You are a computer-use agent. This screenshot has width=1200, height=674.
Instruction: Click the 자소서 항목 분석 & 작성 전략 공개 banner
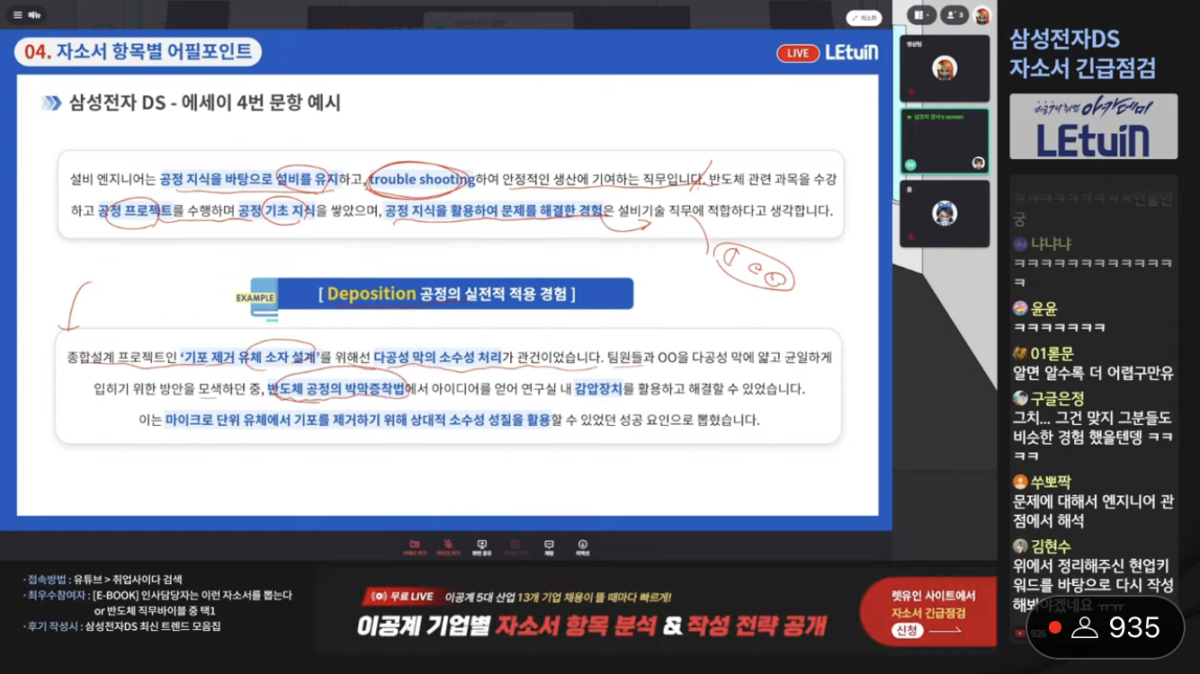pos(591,626)
